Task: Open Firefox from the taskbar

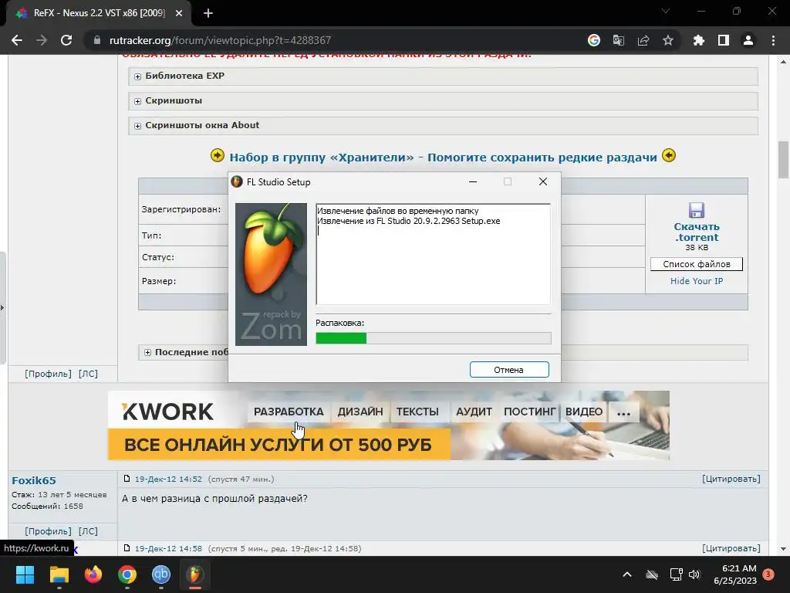Action: pyautogui.click(x=93, y=574)
